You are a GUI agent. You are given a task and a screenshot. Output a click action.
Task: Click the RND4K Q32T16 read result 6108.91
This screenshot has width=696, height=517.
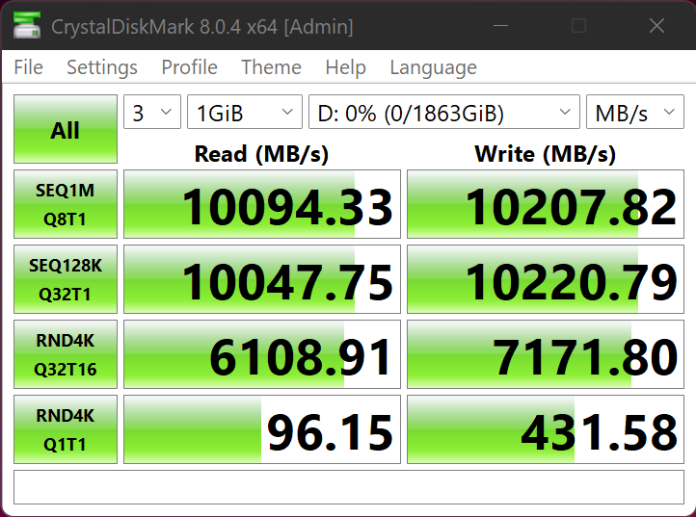coord(262,354)
